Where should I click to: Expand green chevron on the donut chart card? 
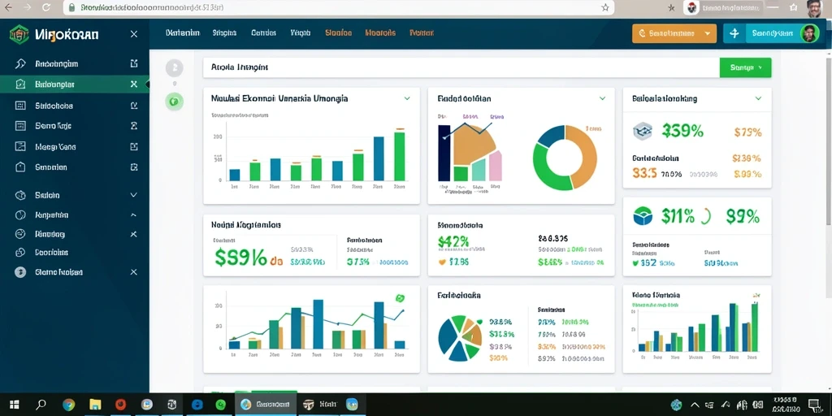point(602,98)
